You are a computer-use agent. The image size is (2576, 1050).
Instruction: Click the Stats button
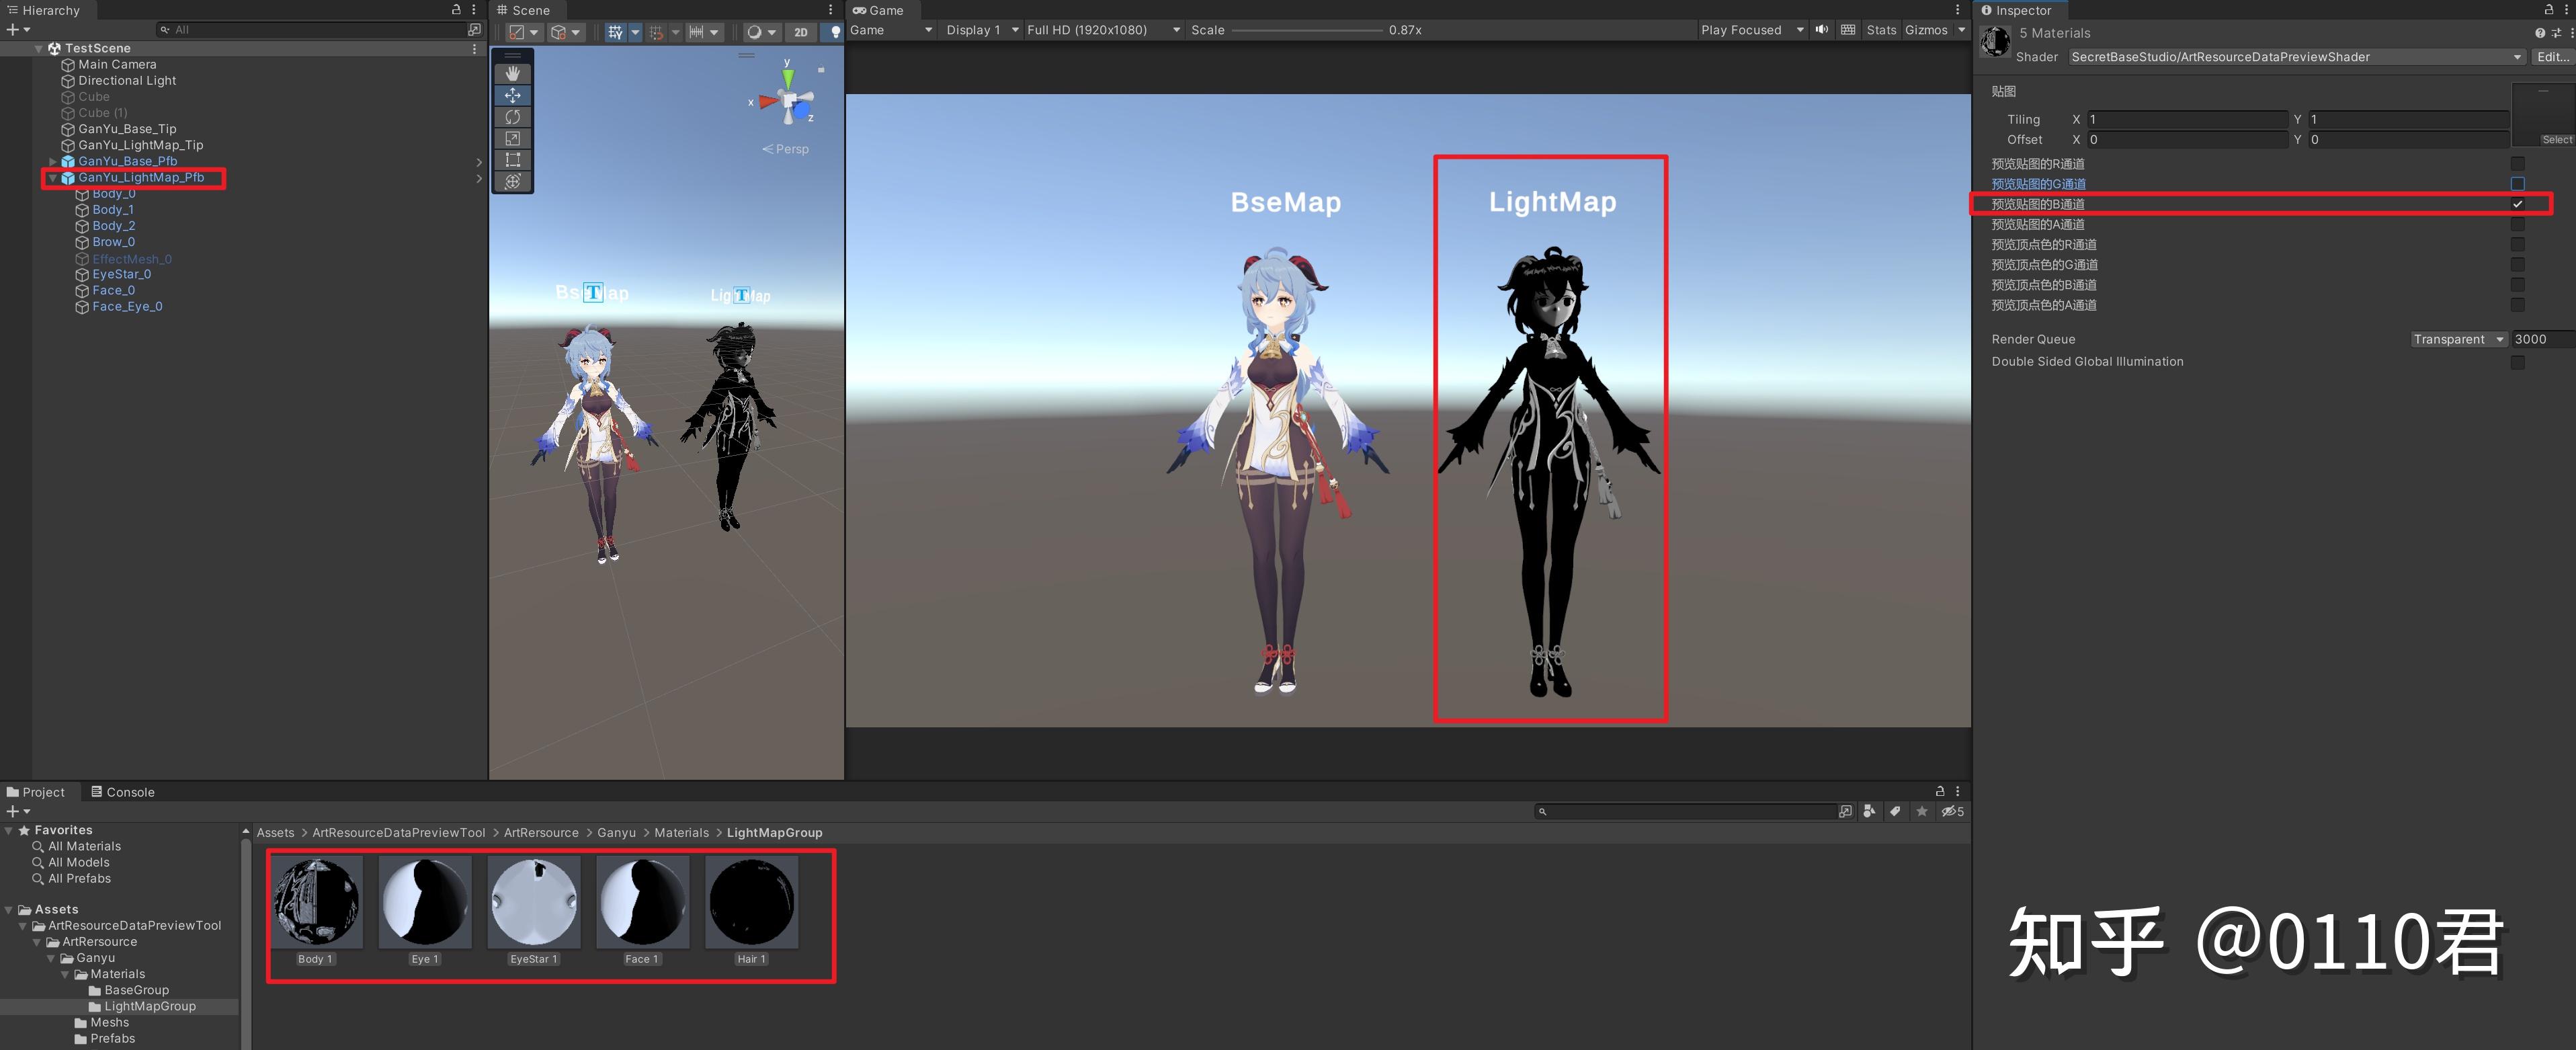click(x=1881, y=30)
